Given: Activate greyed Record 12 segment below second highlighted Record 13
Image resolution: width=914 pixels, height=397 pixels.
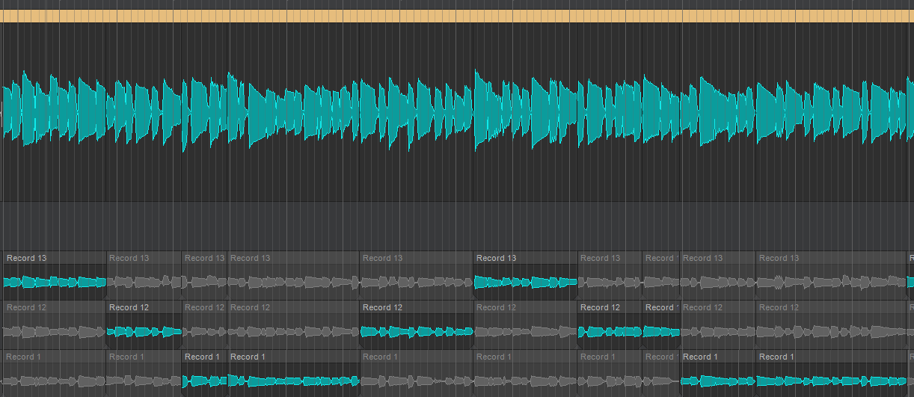Looking at the screenshot, I should 525,324.
